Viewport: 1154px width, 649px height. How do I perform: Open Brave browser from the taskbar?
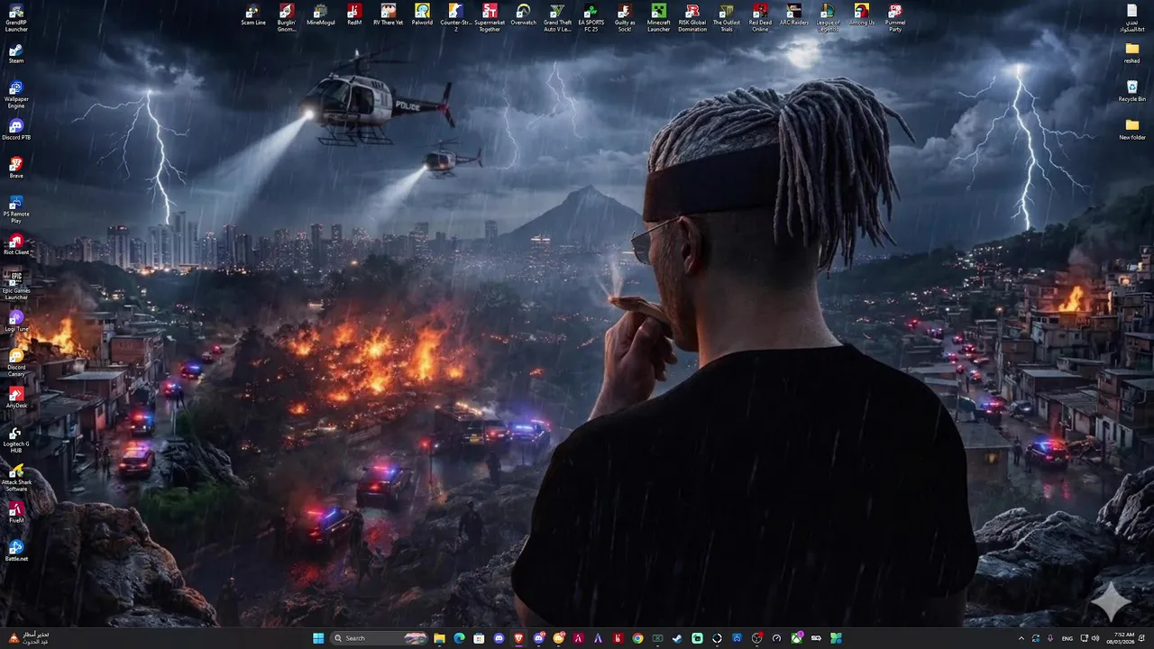coord(518,638)
